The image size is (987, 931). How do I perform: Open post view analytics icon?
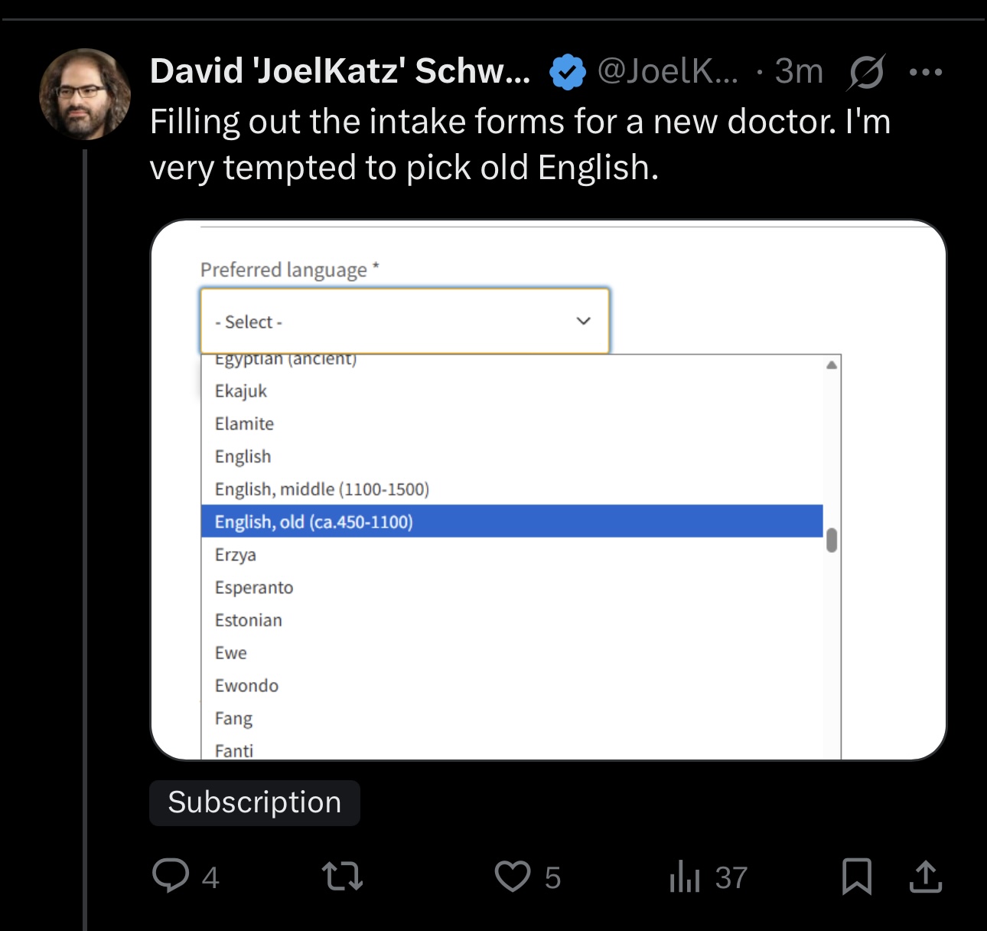pyautogui.click(x=685, y=876)
